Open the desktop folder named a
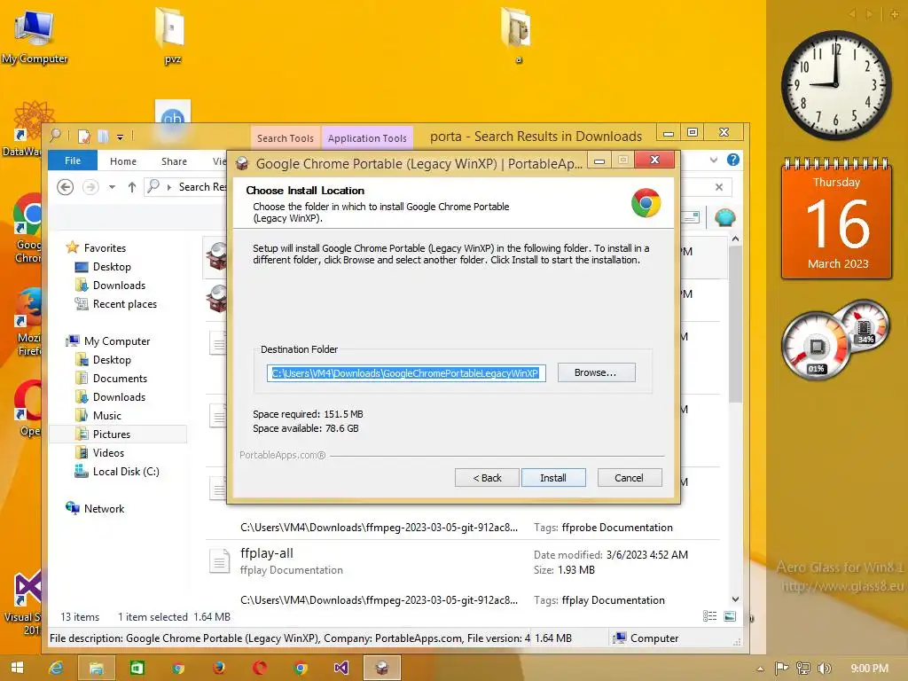Image resolution: width=908 pixels, height=681 pixels. (517, 35)
